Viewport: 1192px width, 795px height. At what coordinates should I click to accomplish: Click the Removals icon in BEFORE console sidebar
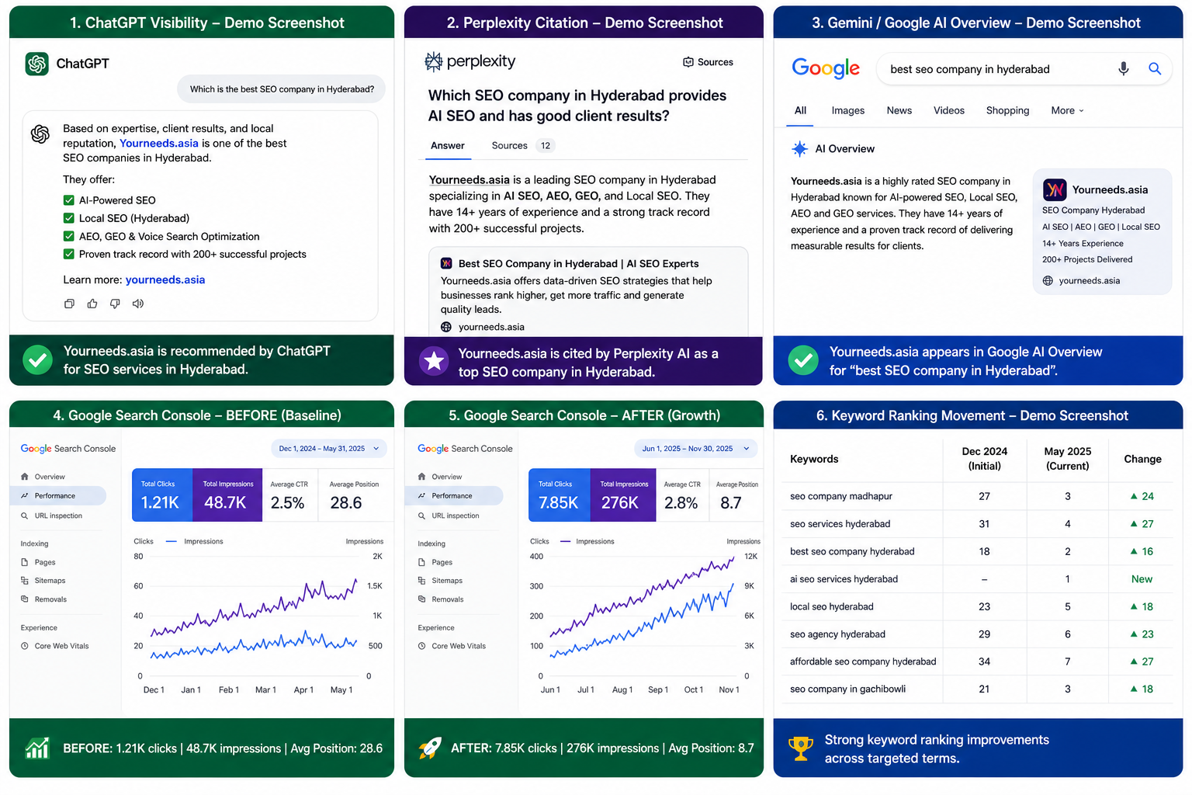(x=25, y=599)
